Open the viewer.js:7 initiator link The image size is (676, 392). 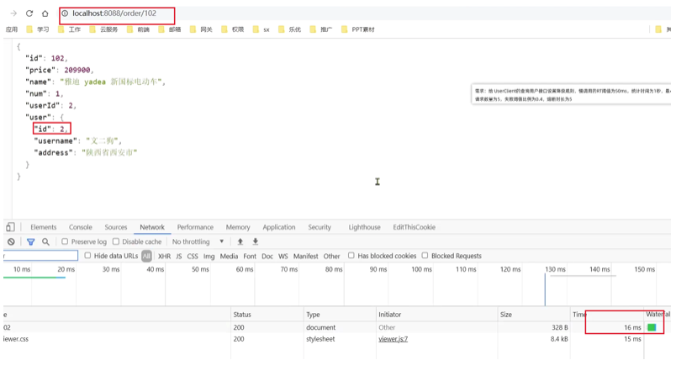tap(393, 339)
